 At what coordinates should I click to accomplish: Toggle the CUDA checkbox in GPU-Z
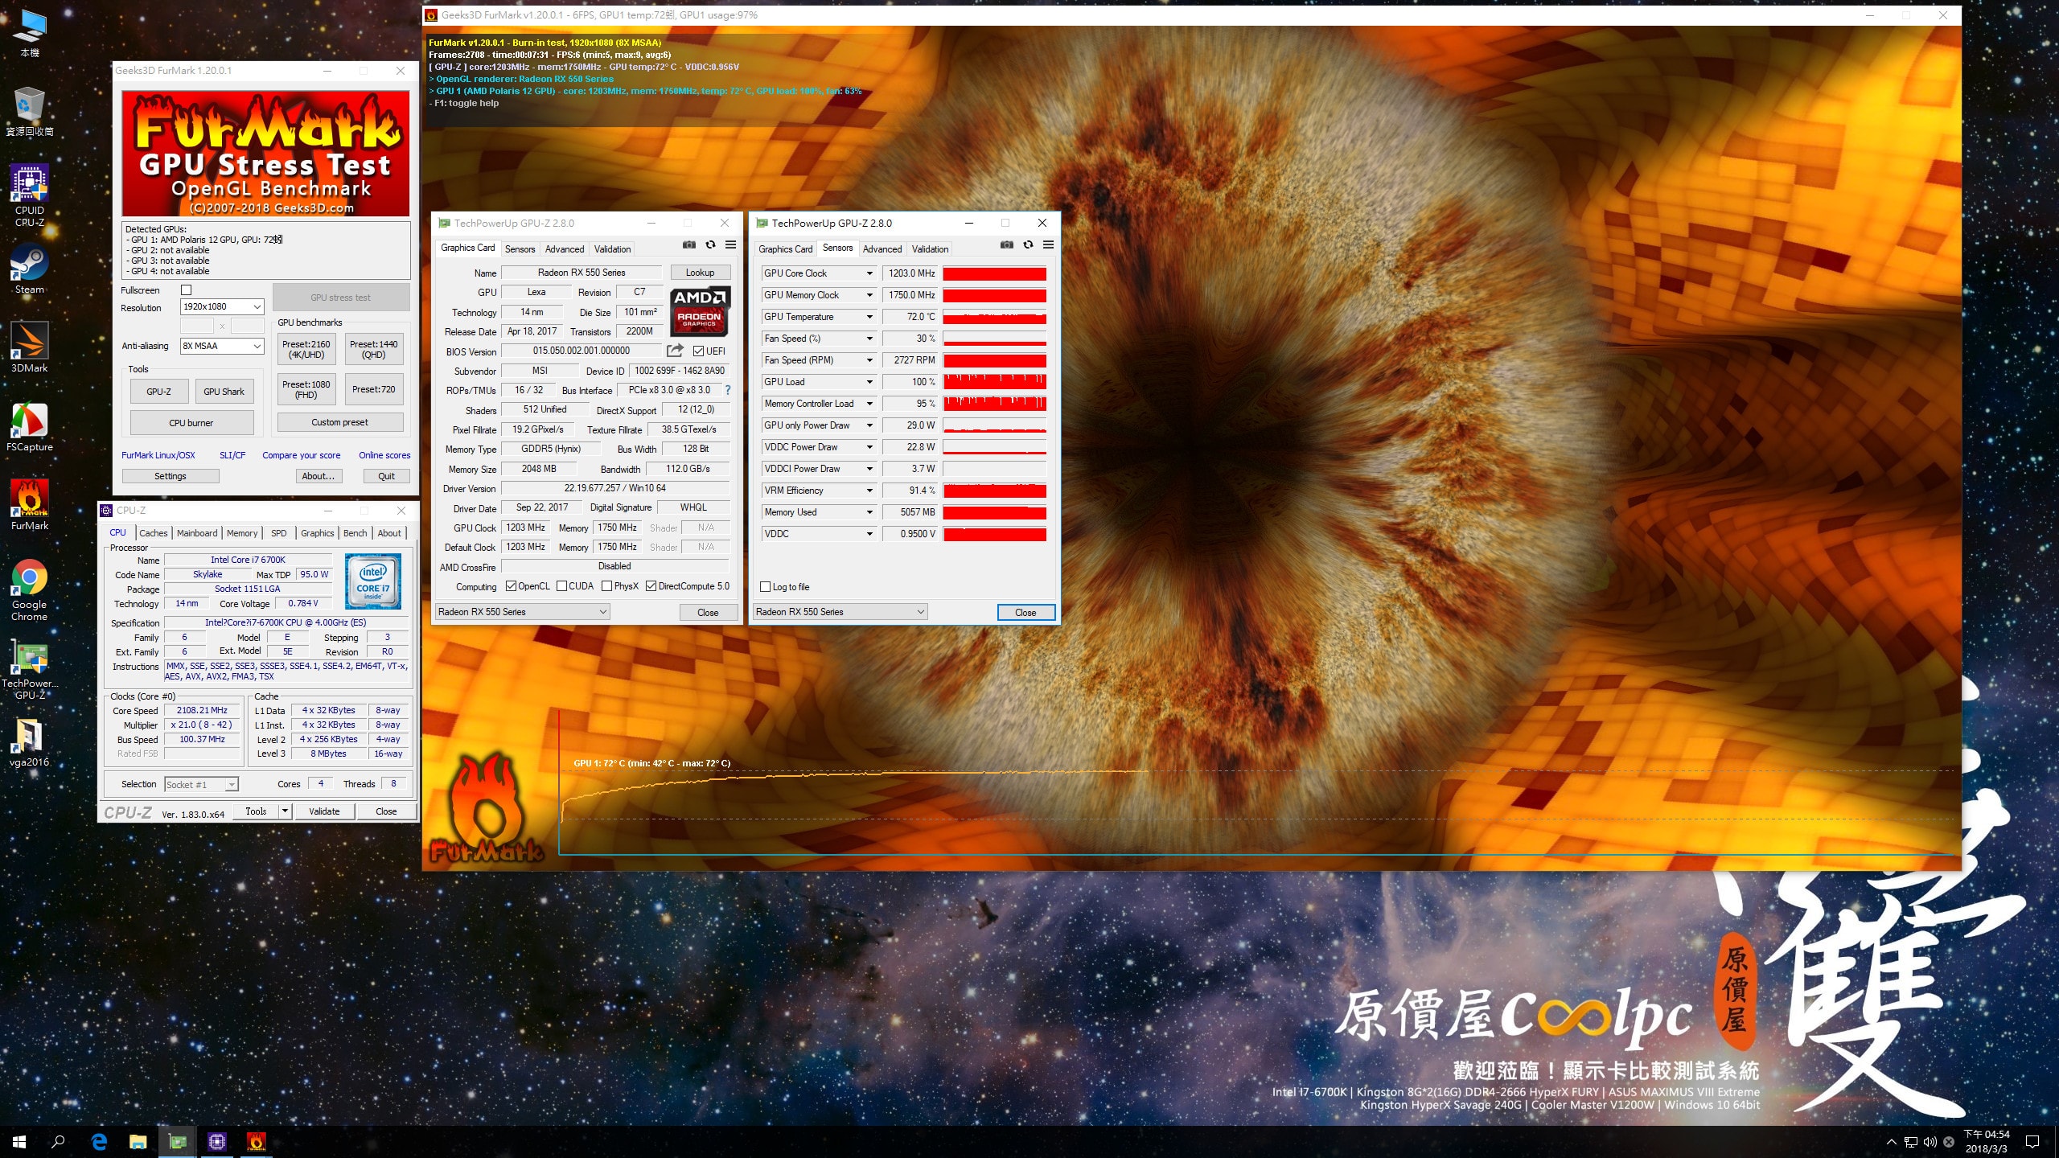(561, 586)
